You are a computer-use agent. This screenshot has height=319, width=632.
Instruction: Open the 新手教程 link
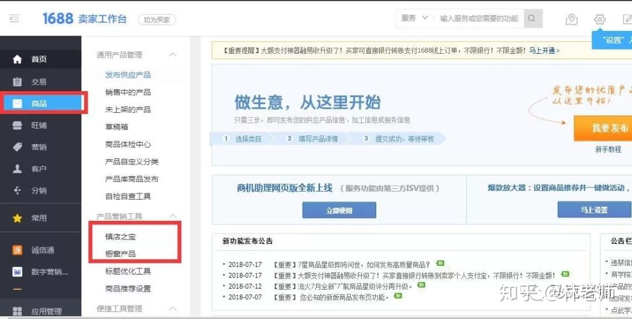click(608, 149)
